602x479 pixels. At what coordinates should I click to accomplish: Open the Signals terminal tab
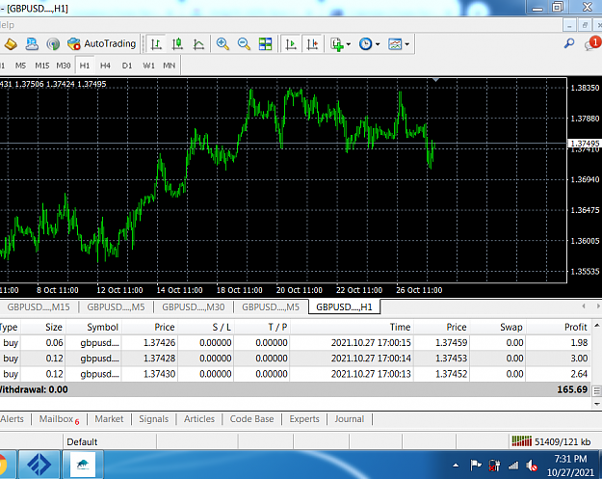tap(153, 419)
